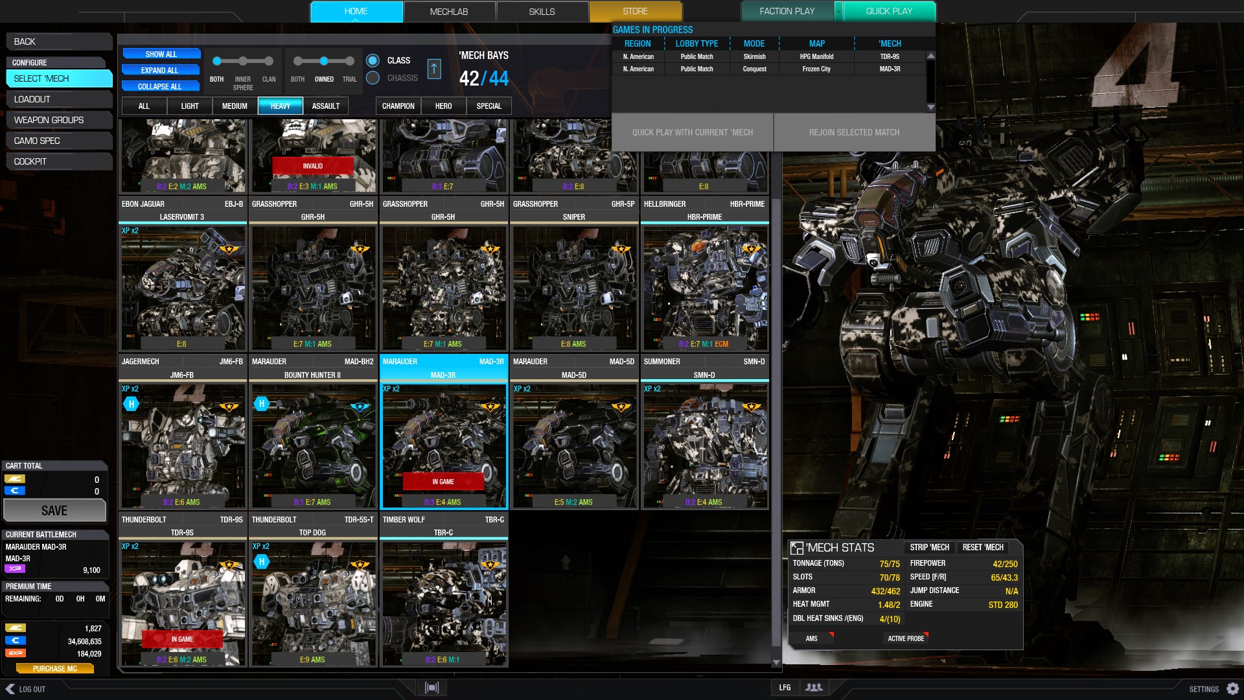Click the 'Mech list scroll-down arrow
The height and width of the screenshot is (700, 1244).
pyautogui.click(x=776, y=662)
